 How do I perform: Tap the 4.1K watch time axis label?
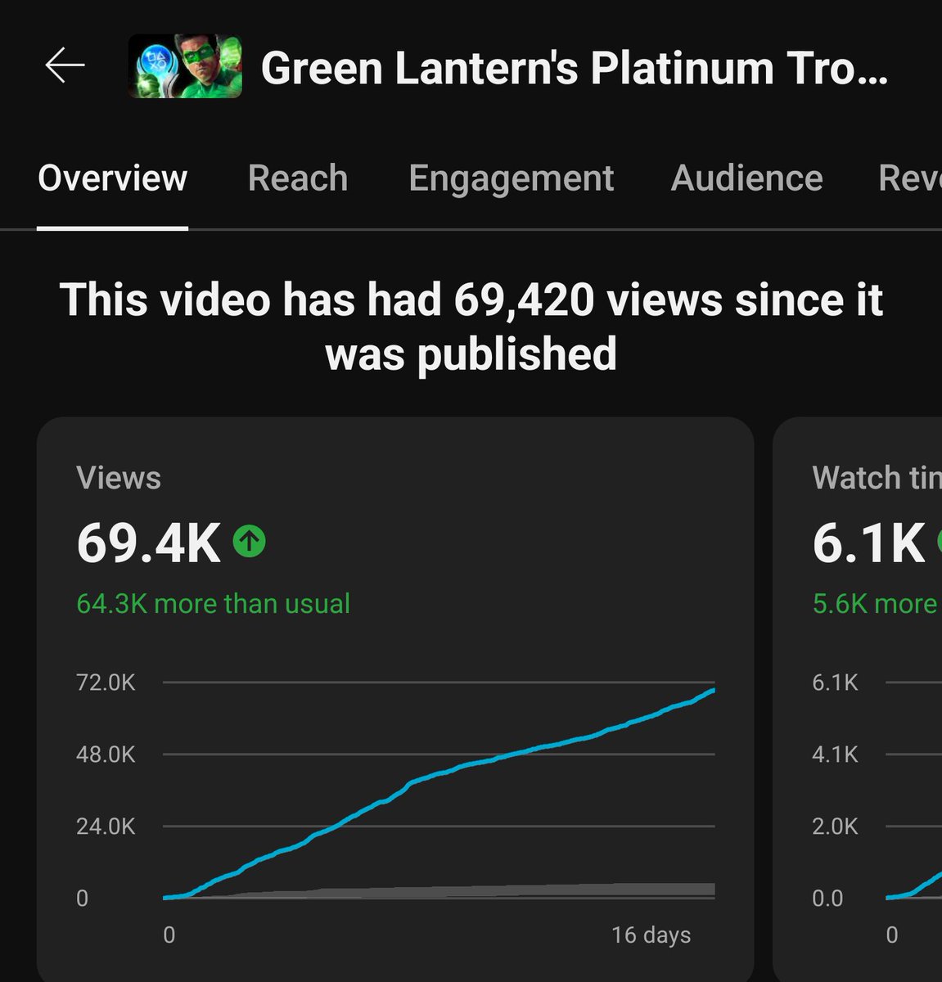(x=836, y=755)
